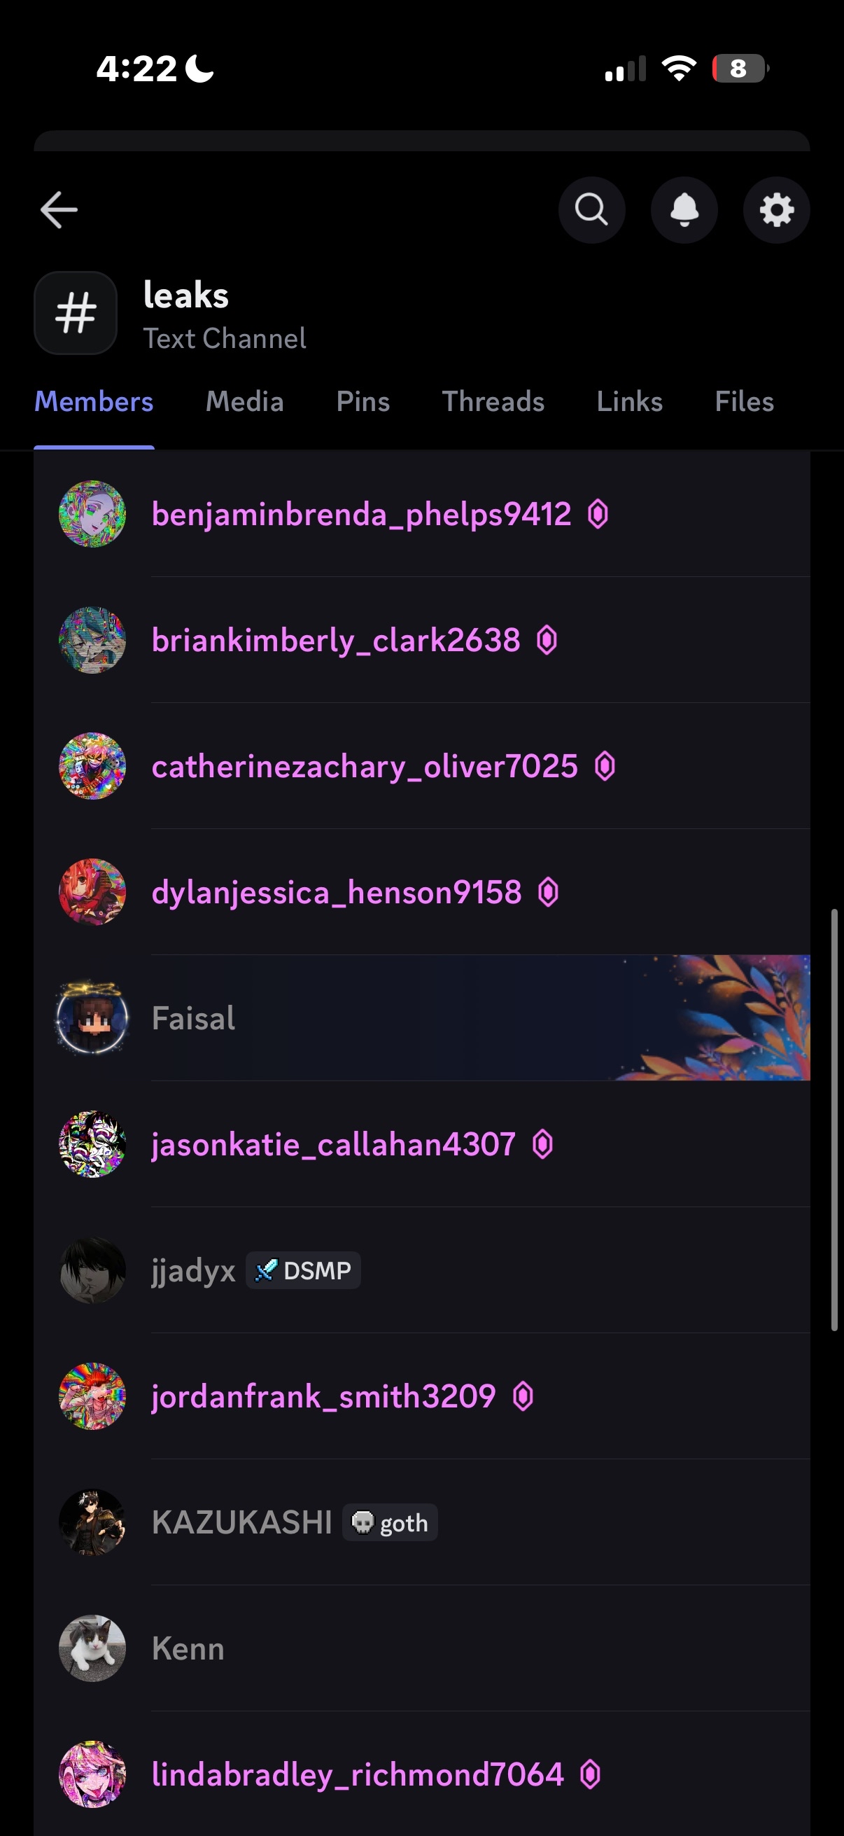Tap boost badge next to benjaminbrenda_phelps9412
Viewport: 844px width, 1836px height.
pos(598,514)
